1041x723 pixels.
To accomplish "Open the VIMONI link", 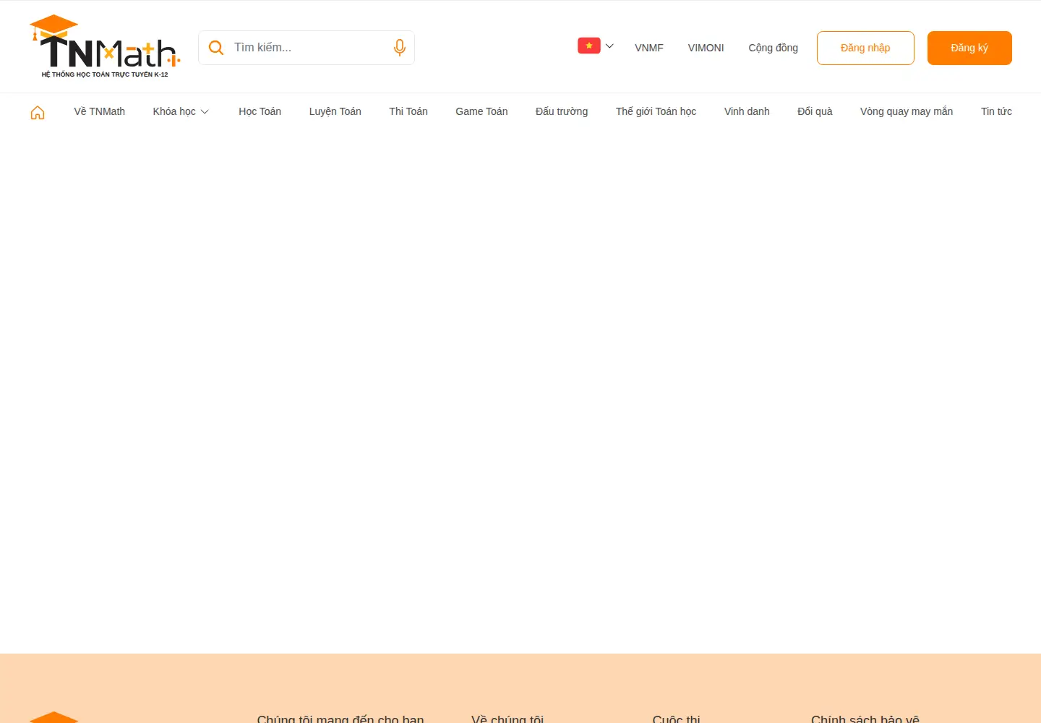I will [706, 48].
